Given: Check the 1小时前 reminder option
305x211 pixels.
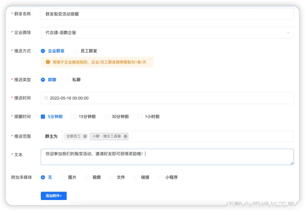Looking at the screenshot, I should [140, 117].
